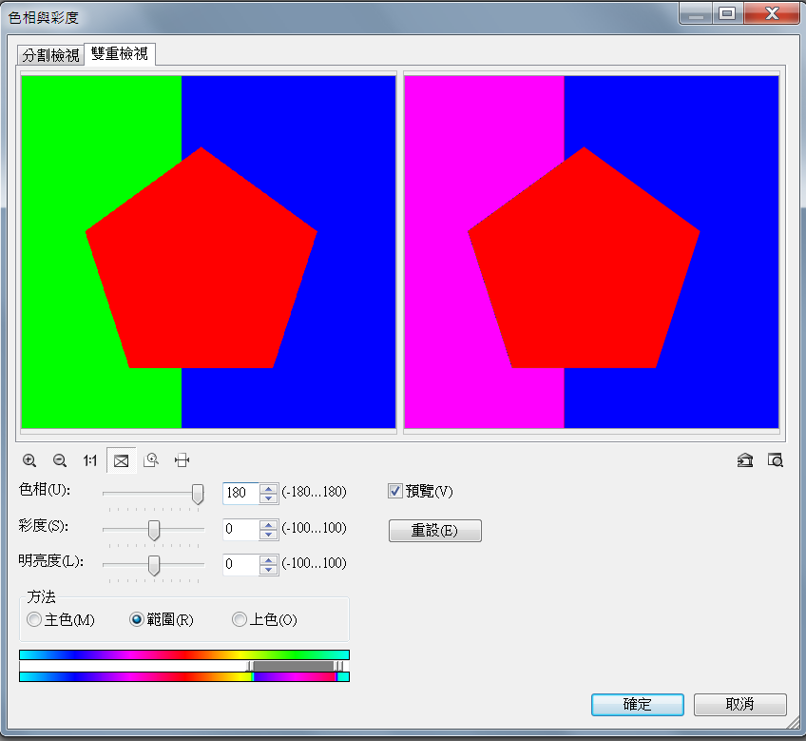Decrease 彩度 with the down spinner arrow
This screenshot has height=741, width=806.
(x=268, y=535)
